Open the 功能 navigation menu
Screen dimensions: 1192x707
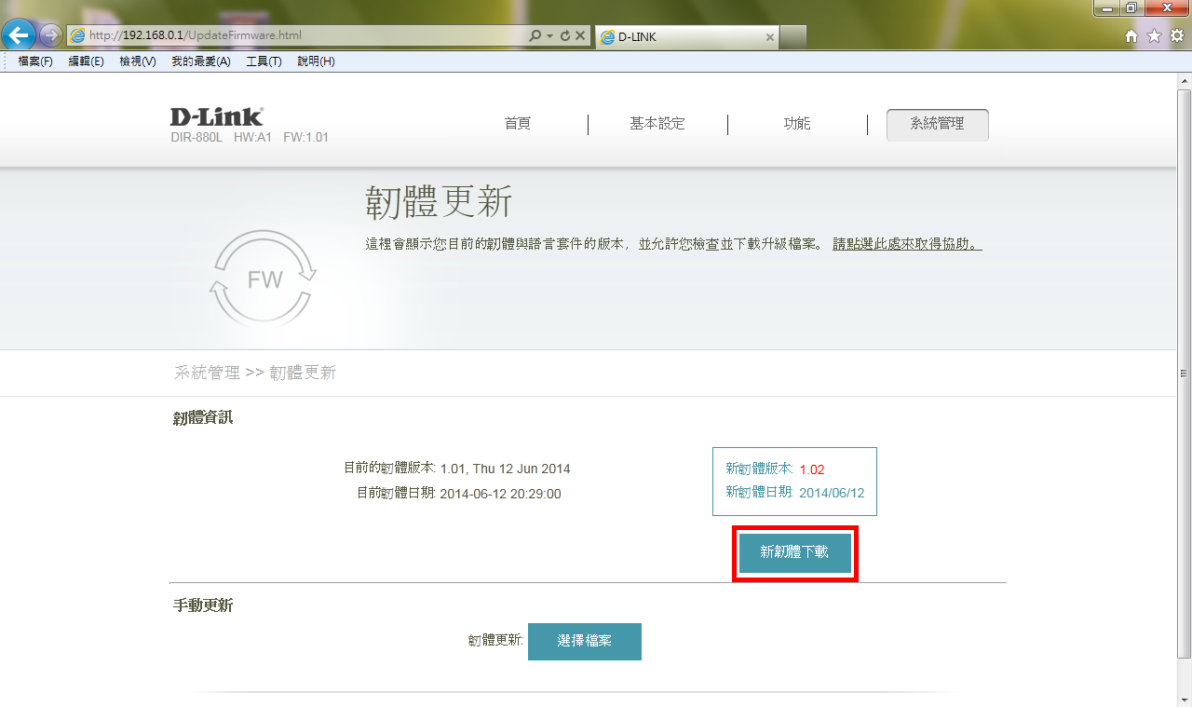coord(797,124)
